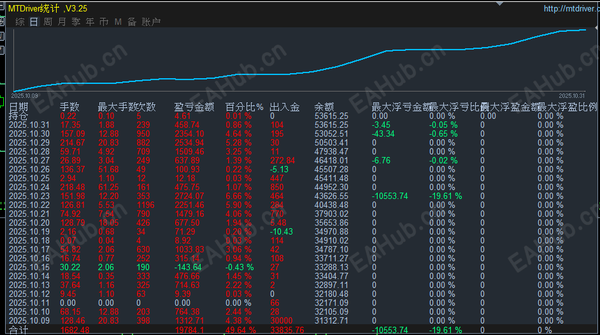Select the 2025.10.12 date row
Viewport: 600px width, 335px height.
pyautogui.click(x=29, y=294)
